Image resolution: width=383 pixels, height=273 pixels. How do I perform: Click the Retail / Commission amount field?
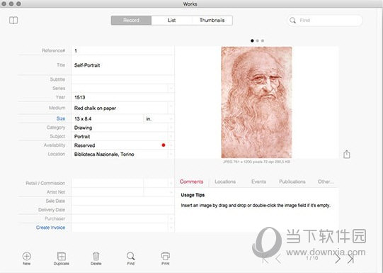click(107, 183)
